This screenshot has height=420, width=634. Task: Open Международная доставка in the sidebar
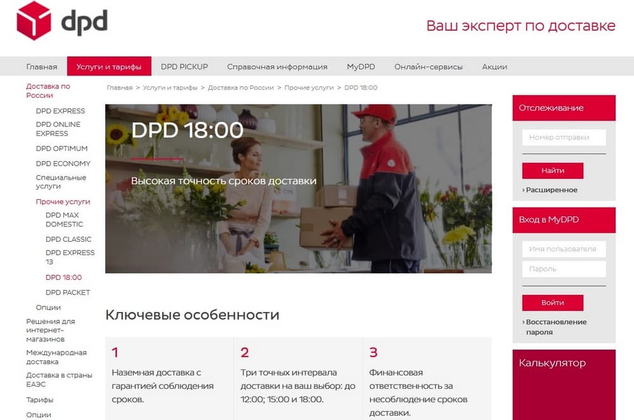coord(56,357)
